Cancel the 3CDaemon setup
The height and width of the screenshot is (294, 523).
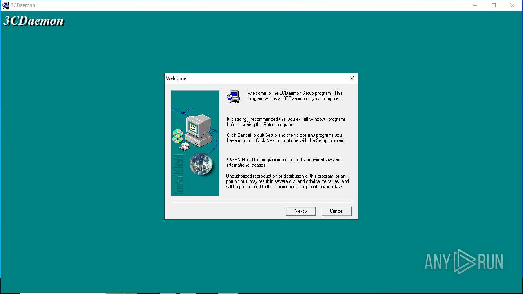pos(336,211)
